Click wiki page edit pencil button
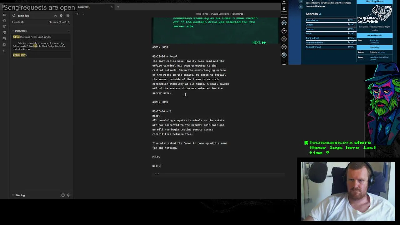This screenshot has height=225, width=400. [x=301, y=7]
